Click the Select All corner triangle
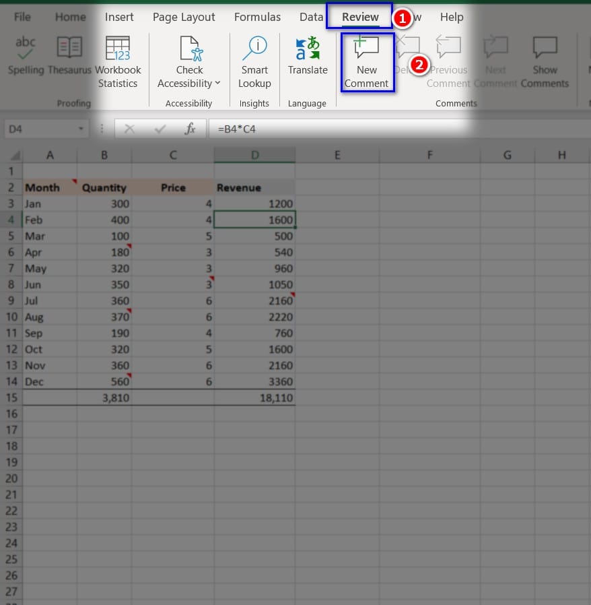This screenshot has width=591, height=605. [x=15, y=156]
